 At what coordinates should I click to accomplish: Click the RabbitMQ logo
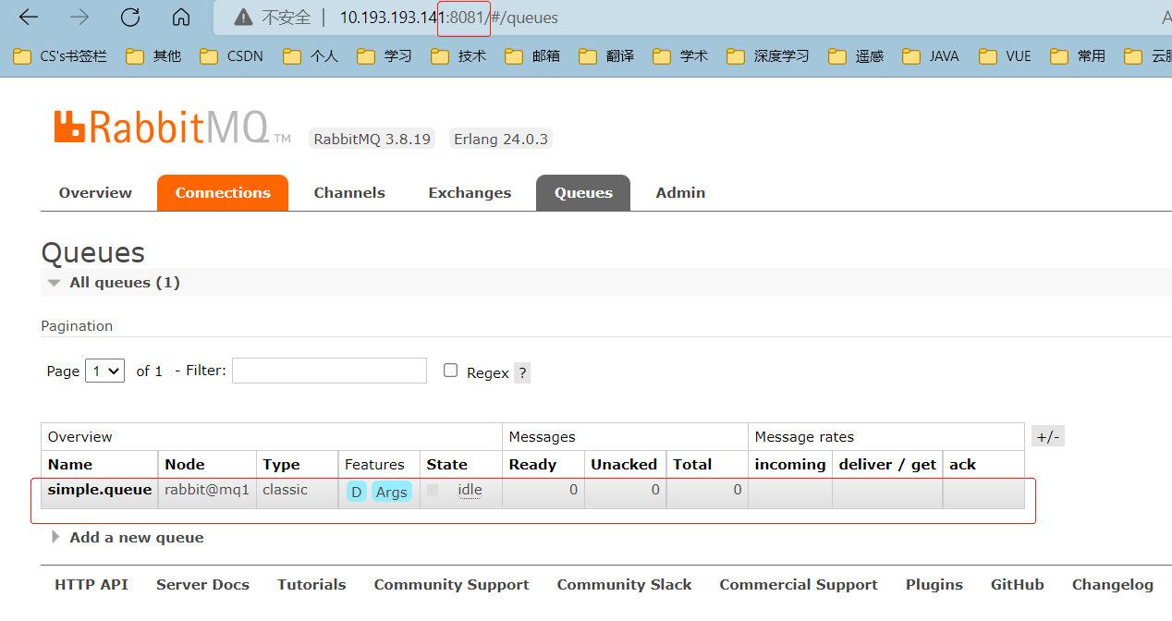click(172, 128)
